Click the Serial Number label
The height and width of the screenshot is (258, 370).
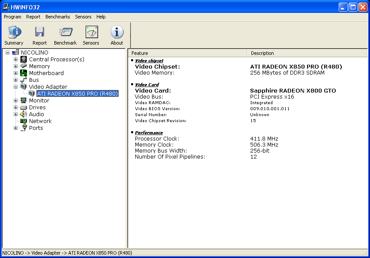(151, 115)
